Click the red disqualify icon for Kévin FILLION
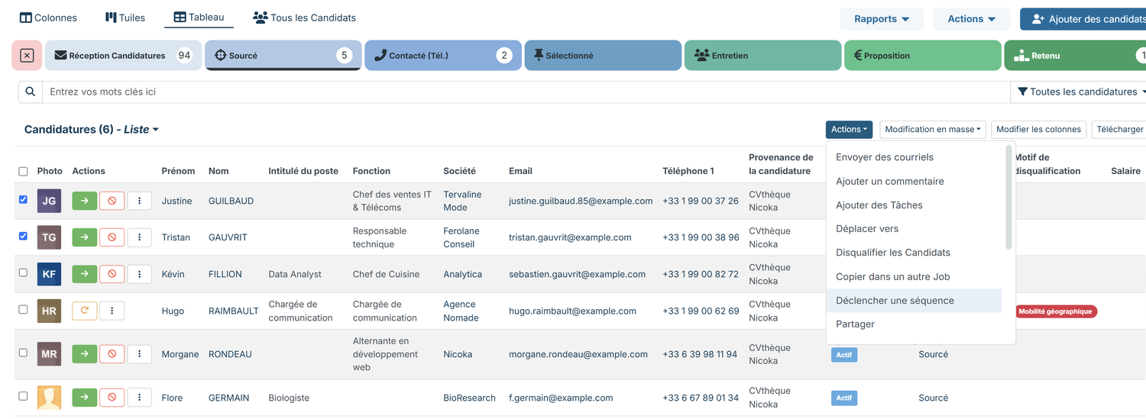This screenshot has width=1146, height=419. coord(112,274)
